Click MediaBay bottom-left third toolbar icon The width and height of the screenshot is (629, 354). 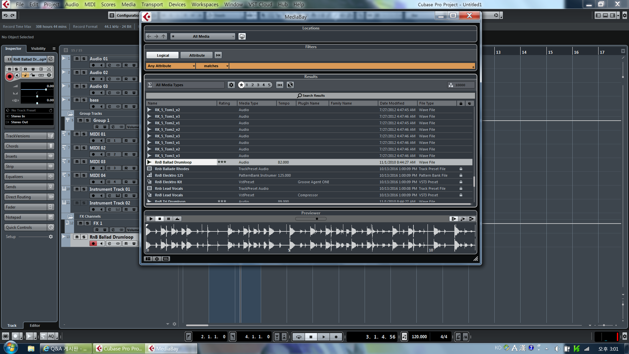(x=166, y=259)
